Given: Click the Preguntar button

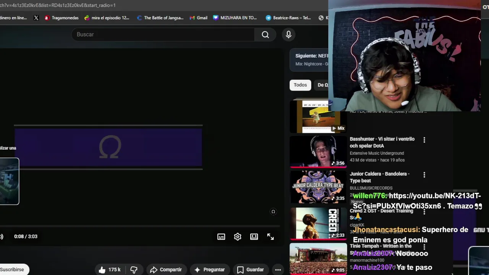Looking at the screenshot, I should (x=209, y=270).
